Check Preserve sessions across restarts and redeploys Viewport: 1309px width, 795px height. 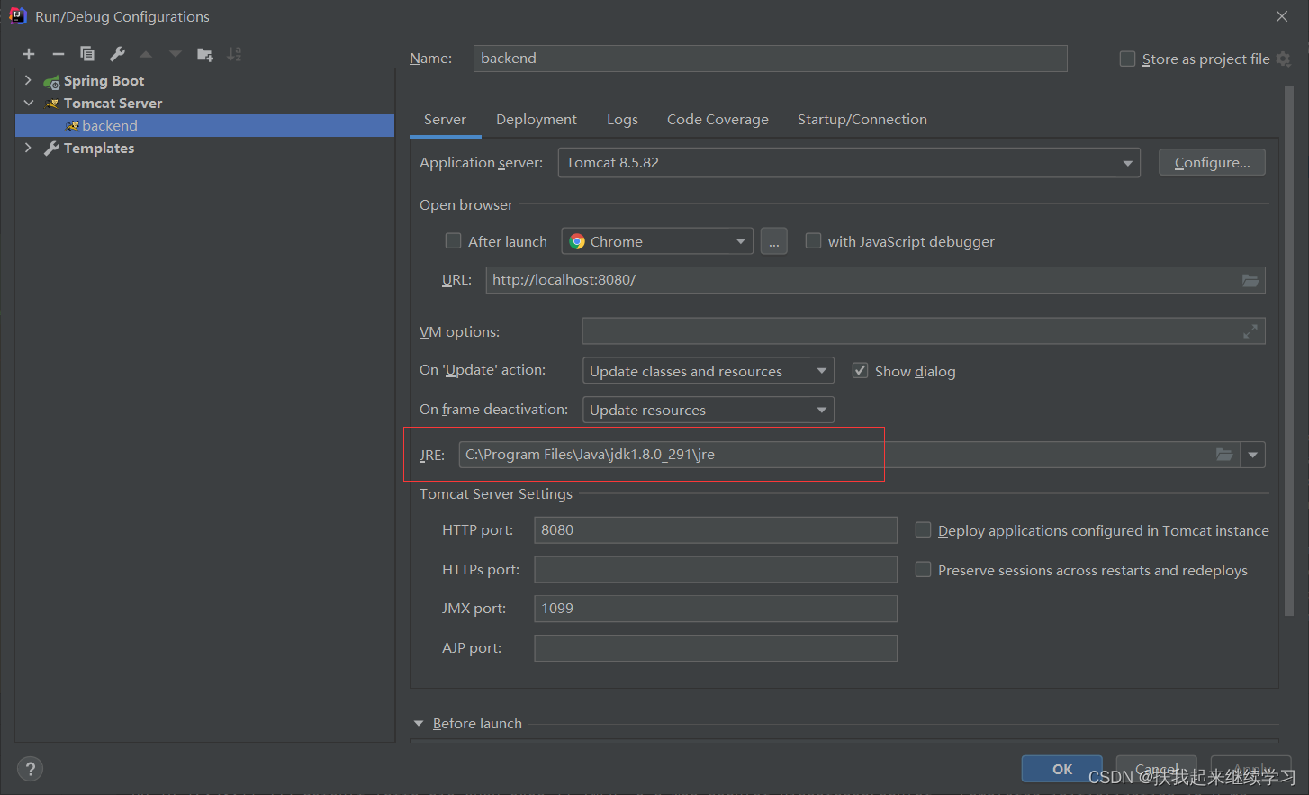pos(923,569)
